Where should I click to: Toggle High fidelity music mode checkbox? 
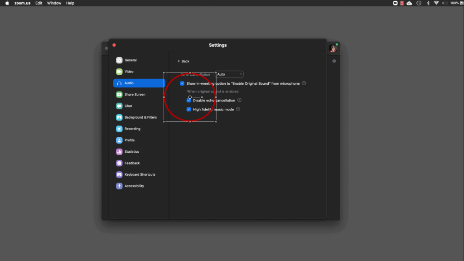point(189,109)
